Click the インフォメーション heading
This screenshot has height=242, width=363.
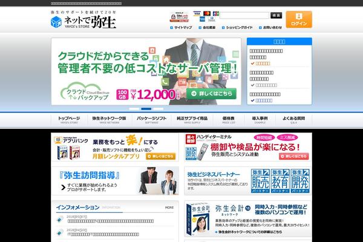(78, 208)
